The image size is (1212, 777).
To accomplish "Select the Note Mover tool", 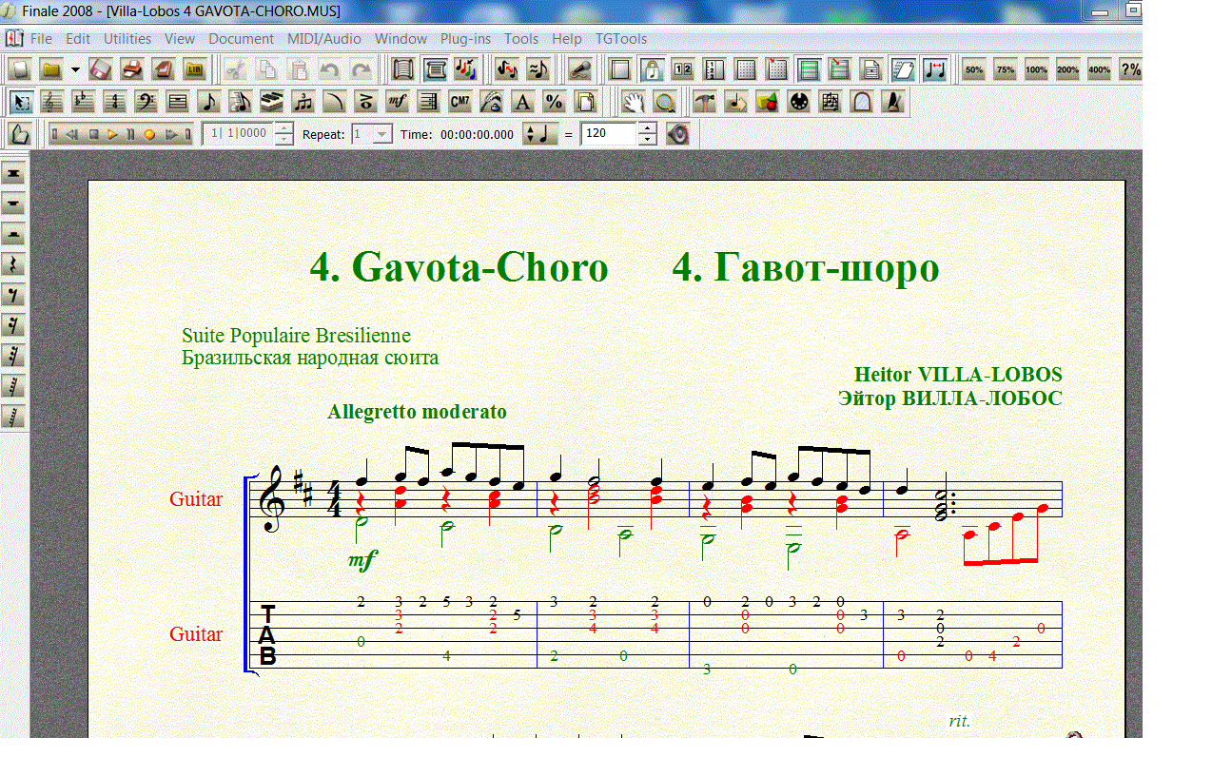I will tap(736, 102).
